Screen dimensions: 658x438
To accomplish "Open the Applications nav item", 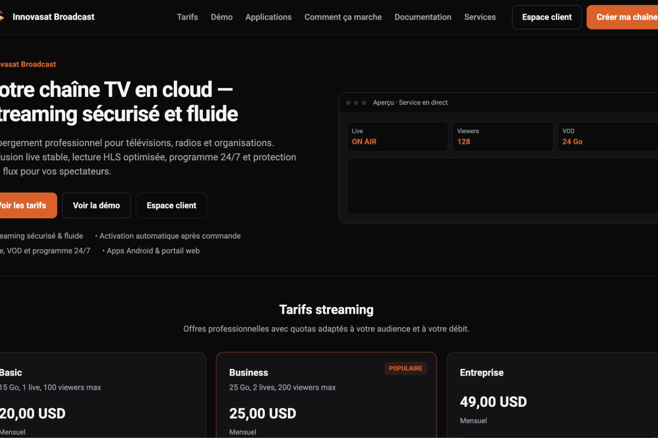I will click(x=269, y=17).
